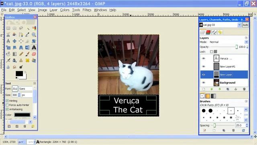Switch to the Undo History tab

tap(220, 32)
